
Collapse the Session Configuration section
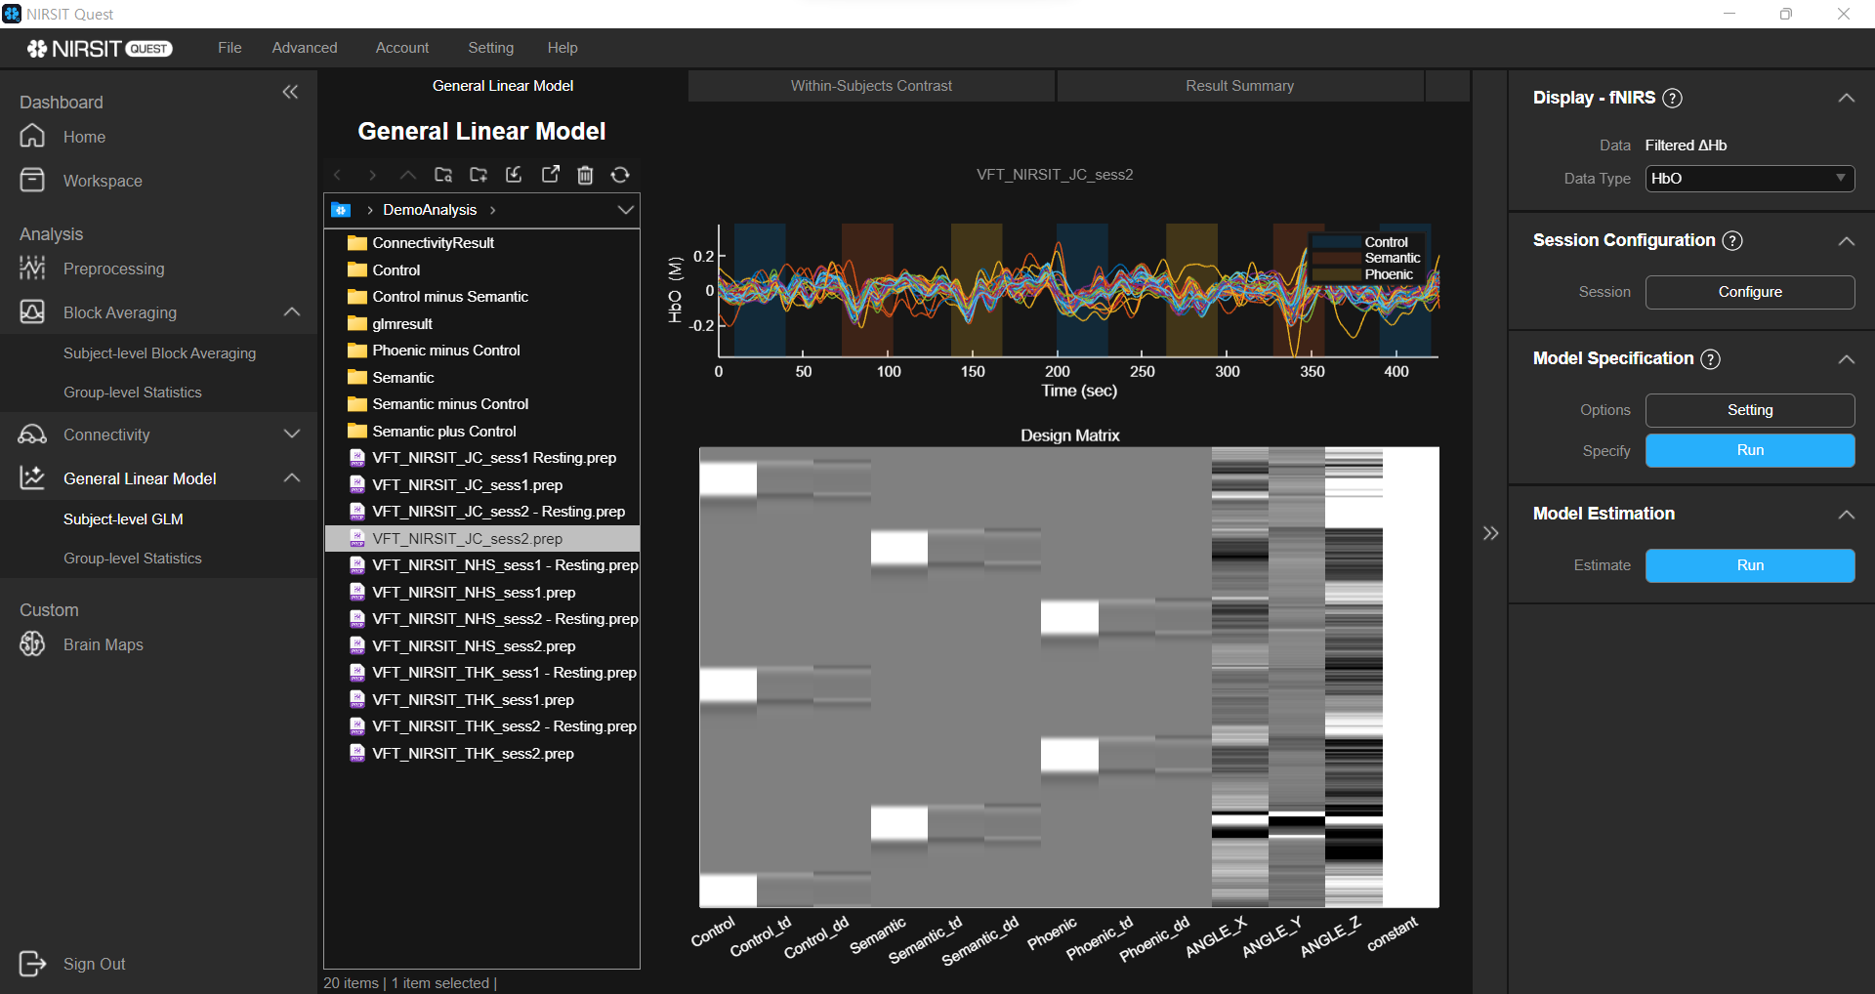click(1846, 240)
